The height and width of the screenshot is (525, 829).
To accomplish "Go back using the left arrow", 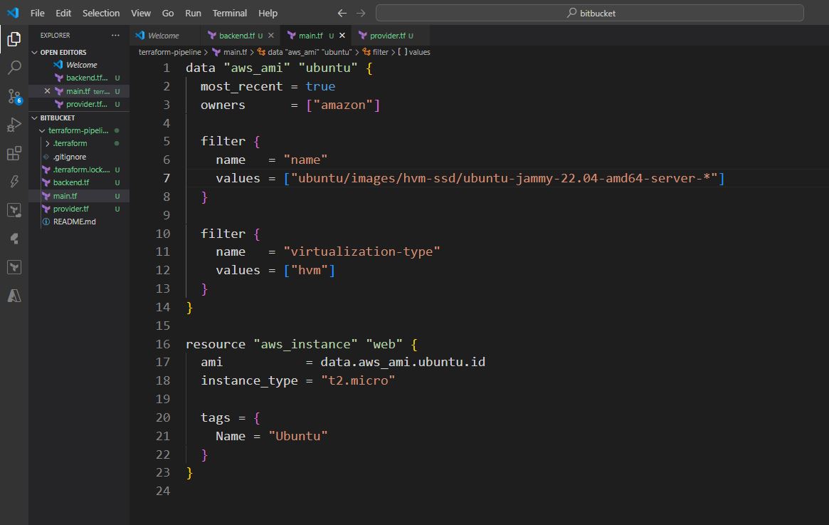I will pyautogui.click(x=342, y=13).
